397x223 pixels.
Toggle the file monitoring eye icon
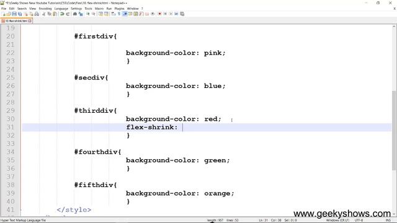153,14
